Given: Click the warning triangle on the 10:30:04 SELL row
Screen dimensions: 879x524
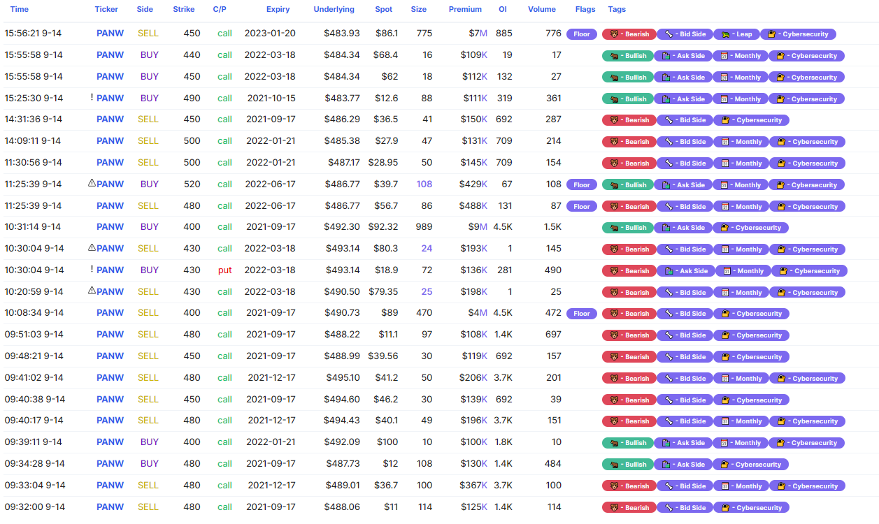Looking at the screenshot, I should click(x=92, y=248).
